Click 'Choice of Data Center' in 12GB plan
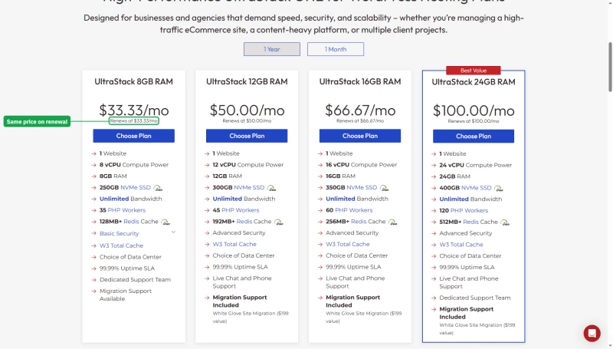The image size is (613, 349). pyautogui.click(x=244, y=255)
